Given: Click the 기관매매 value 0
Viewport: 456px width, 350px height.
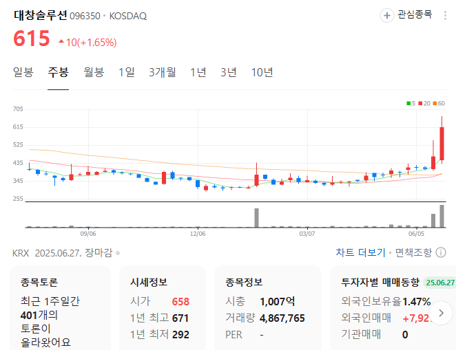Looking at the screenshot, I should point(405,335).
